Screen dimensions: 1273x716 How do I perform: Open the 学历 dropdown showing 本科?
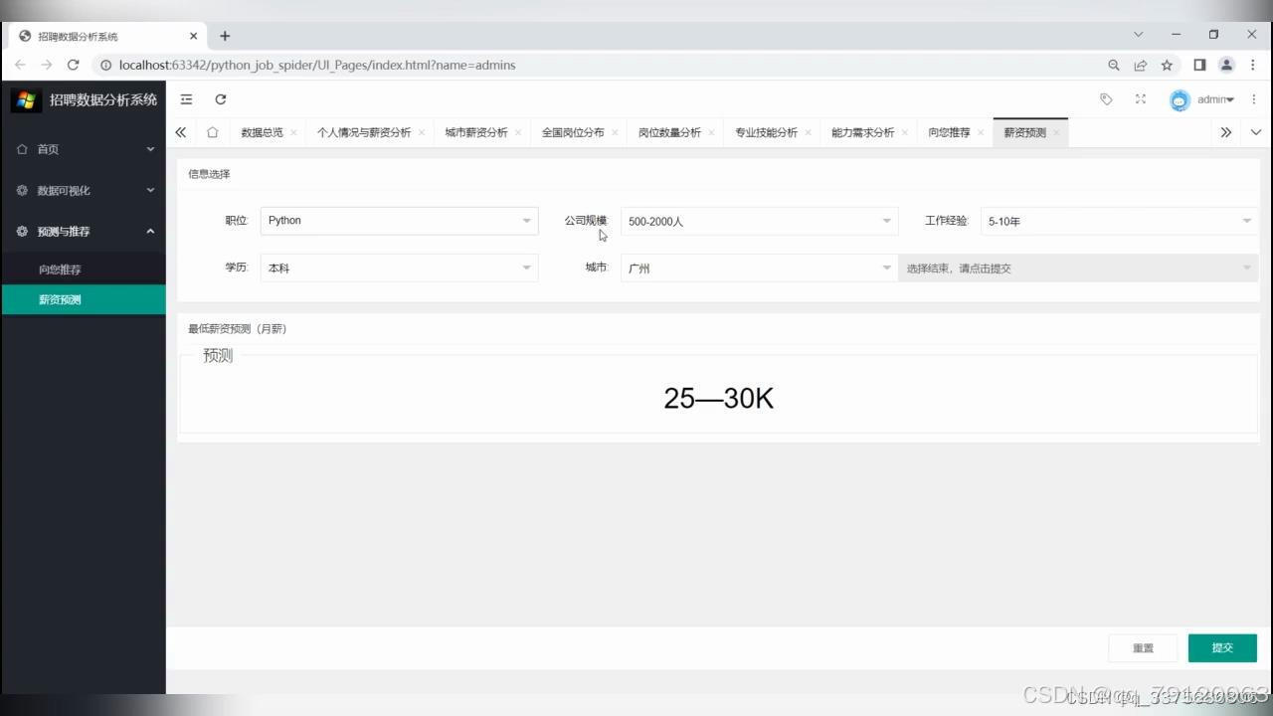tap(399, 268)
